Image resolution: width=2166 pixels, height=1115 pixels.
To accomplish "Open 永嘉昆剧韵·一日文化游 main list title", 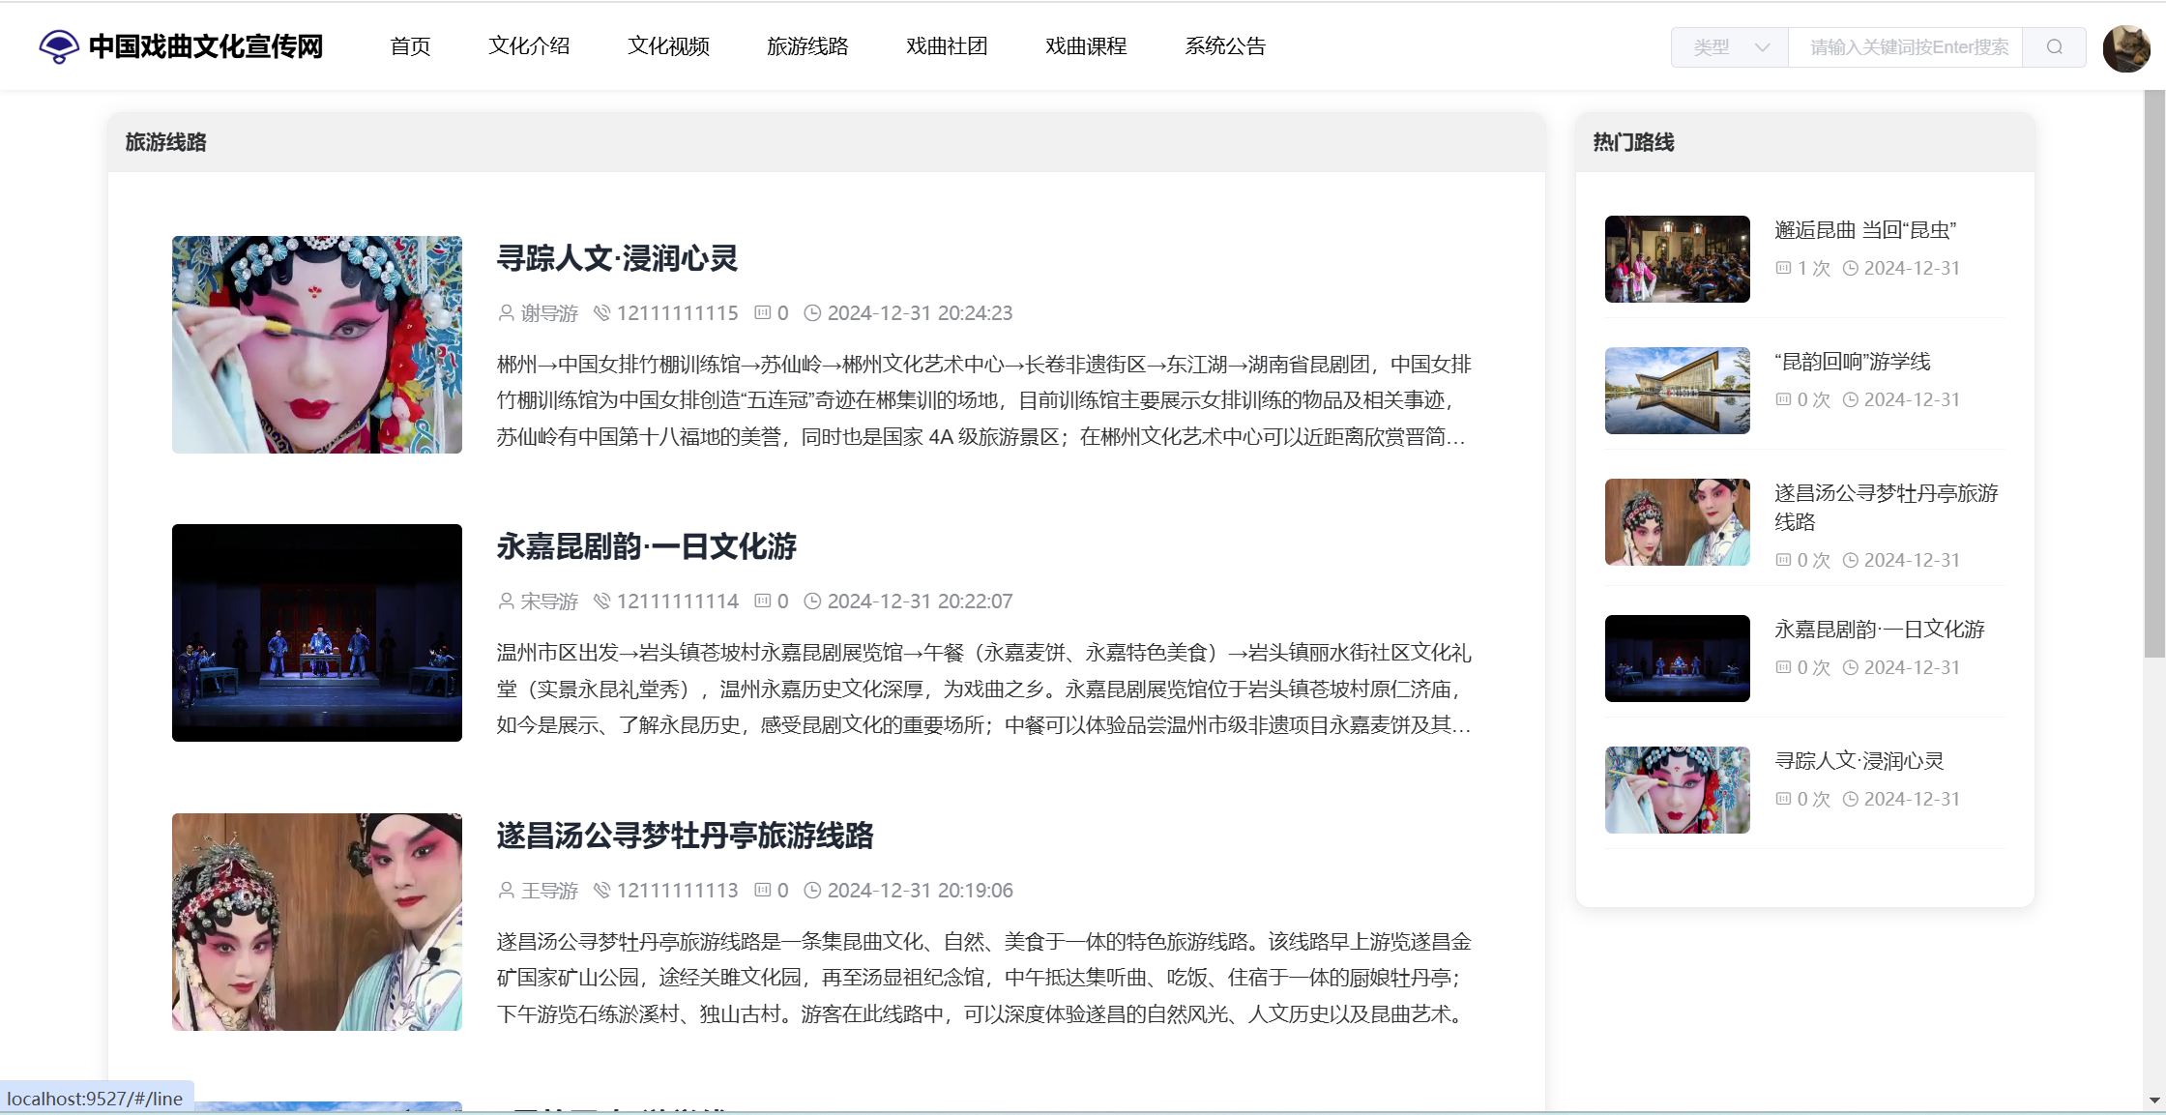I will pos(646,545).
